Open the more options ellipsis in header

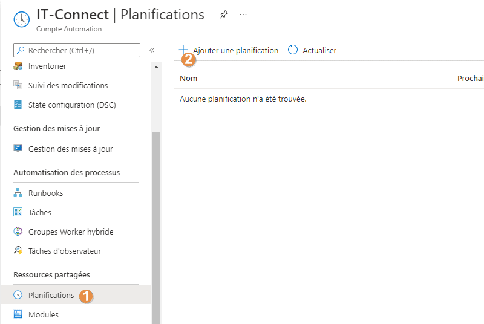[x=243, y=15]
